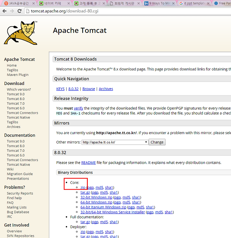Close the JAVA공부공간 tab

(x=34, y=3)
